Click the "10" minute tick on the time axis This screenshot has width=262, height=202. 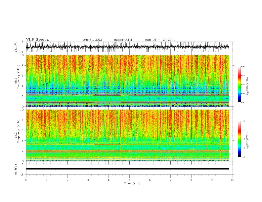pos(233,180)
